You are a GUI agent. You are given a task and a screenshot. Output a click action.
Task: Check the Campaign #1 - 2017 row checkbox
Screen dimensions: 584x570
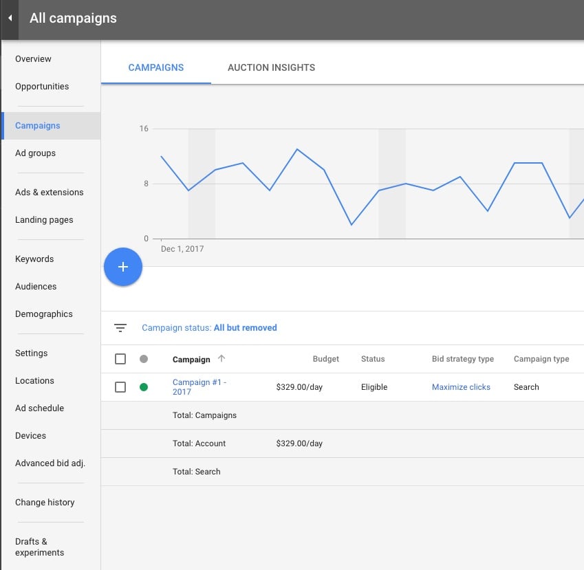click(x=120, y=387)
